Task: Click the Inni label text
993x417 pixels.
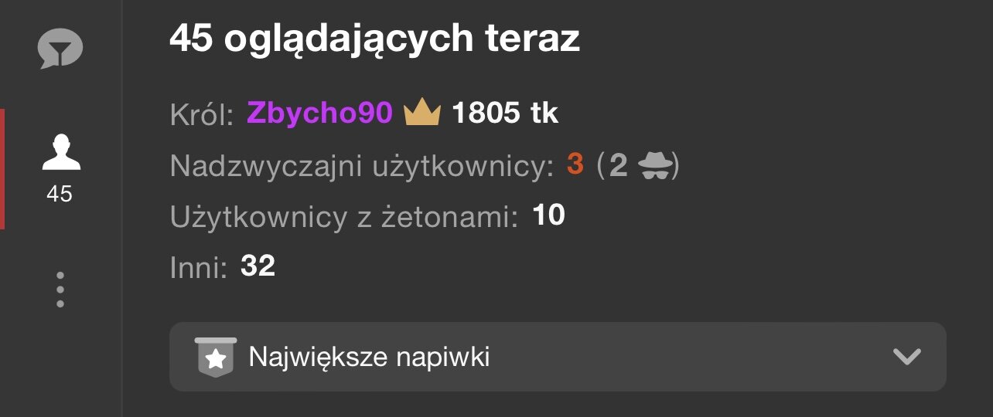Action: pos(199,267)
